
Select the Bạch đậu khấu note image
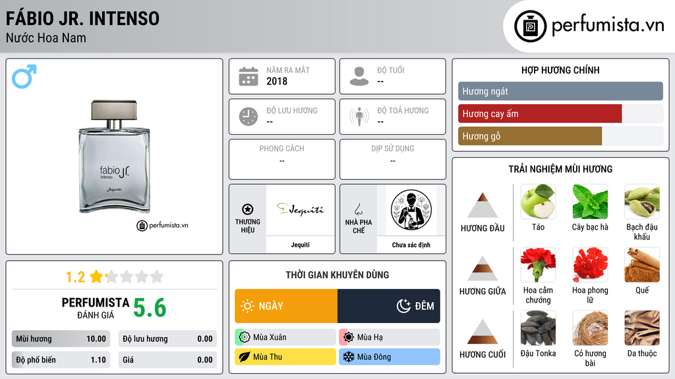coord(642,201)
